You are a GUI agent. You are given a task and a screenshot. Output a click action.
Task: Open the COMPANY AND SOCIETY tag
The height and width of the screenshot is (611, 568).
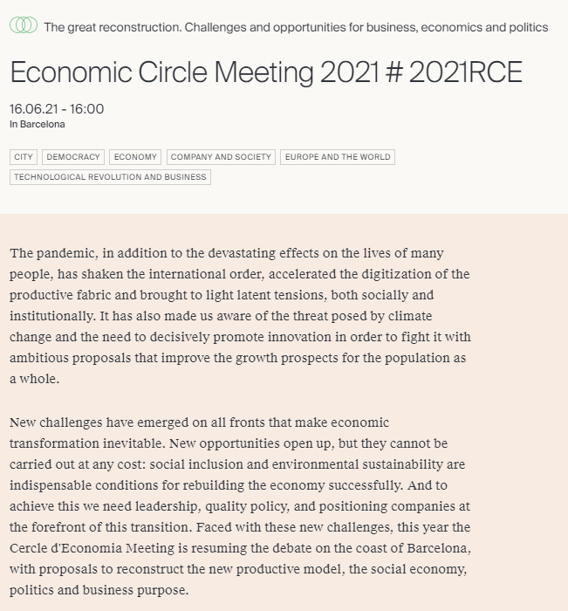click(221, 157)
